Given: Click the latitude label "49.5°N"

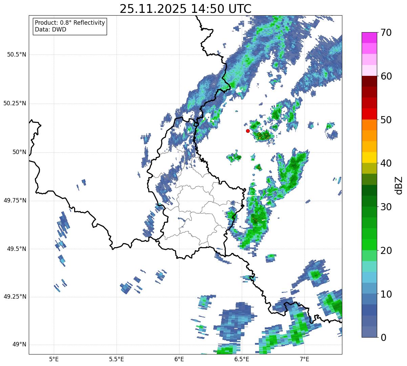Looking at the screenshot, I should click(x=17, y=249).
